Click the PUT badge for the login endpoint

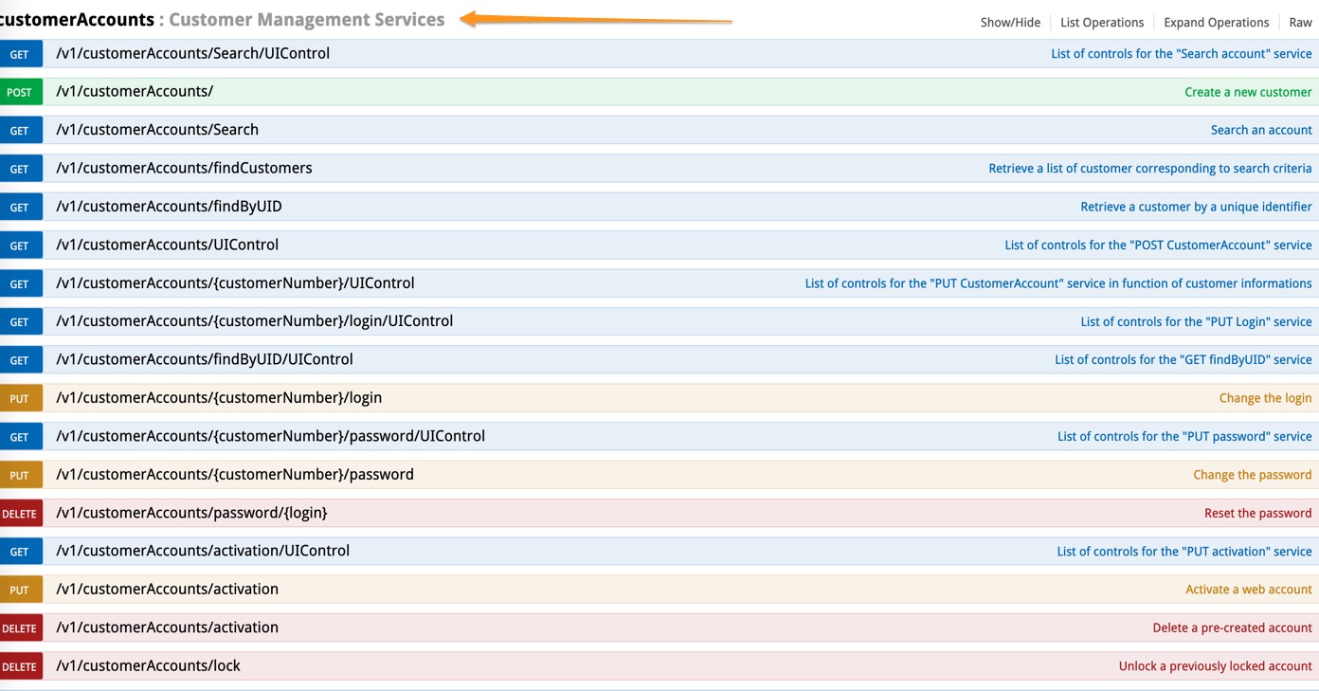coord(20,398)
